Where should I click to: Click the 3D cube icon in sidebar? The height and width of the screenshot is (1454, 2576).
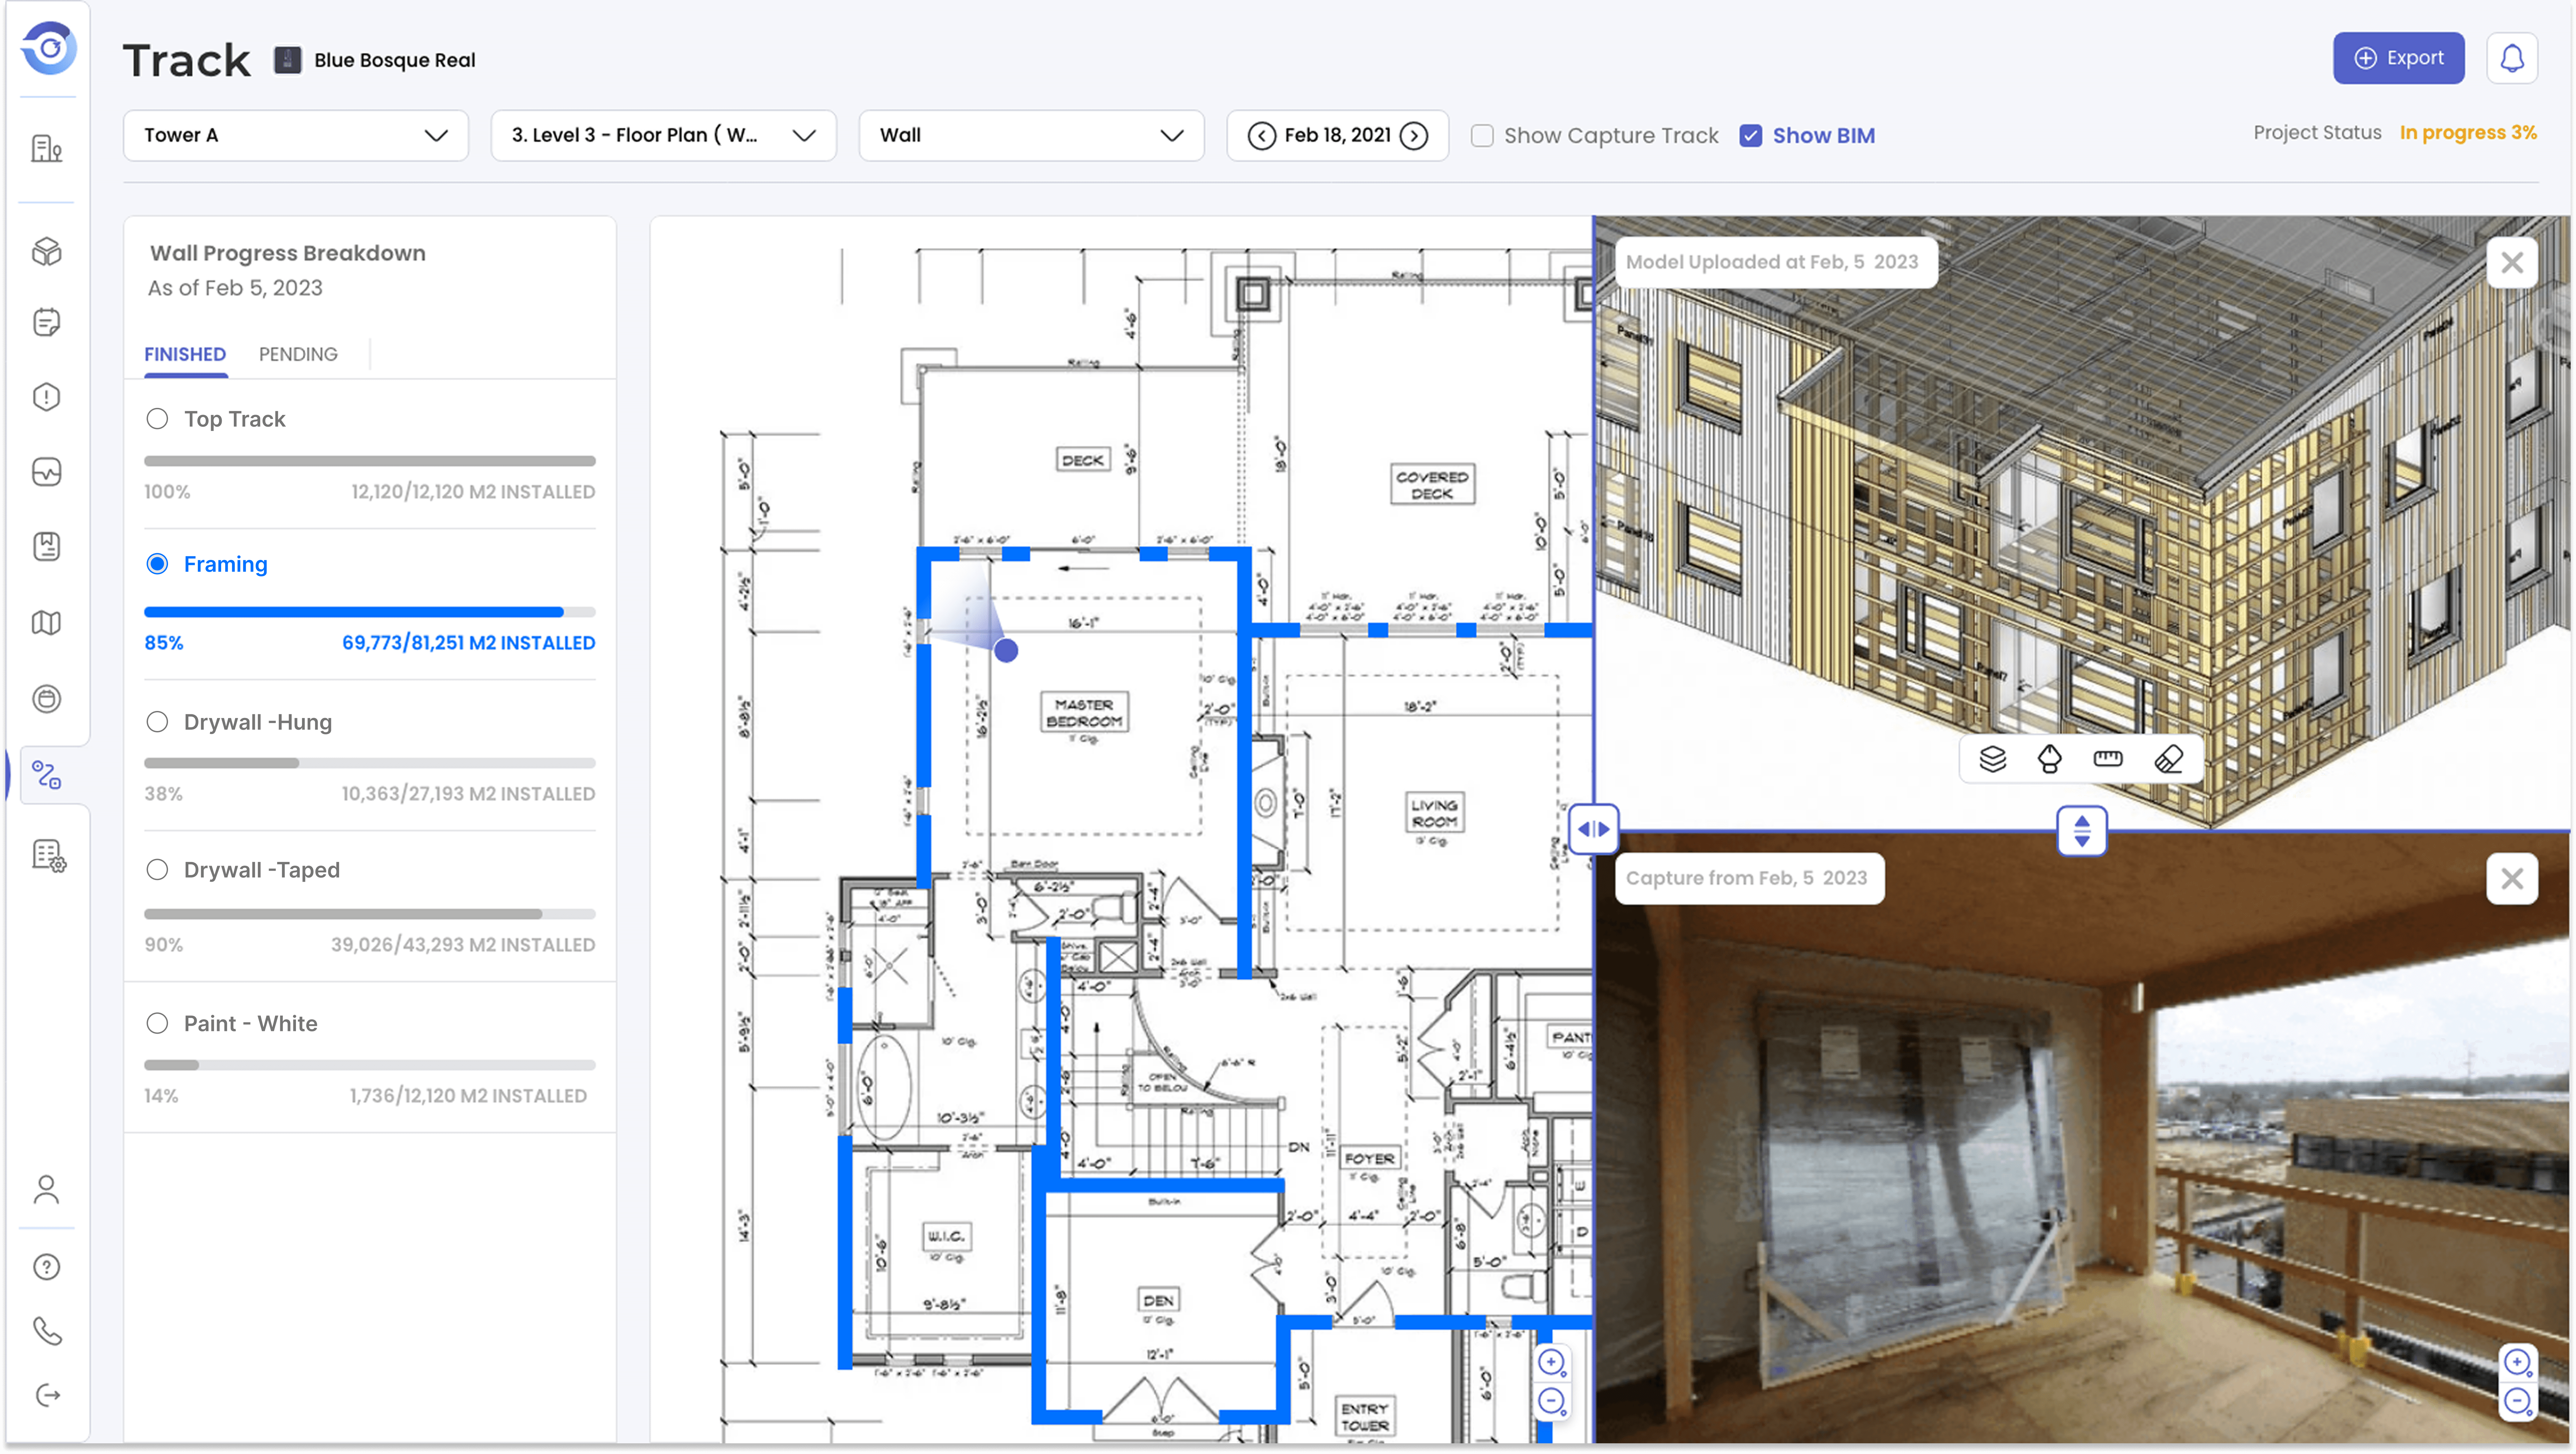tap(47, 251)
